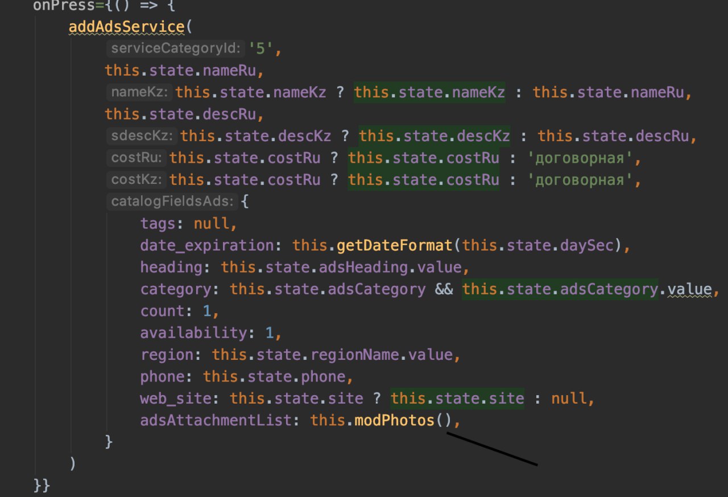Click the line containing only this.state.descRu
728x497 pixels.
184,114
